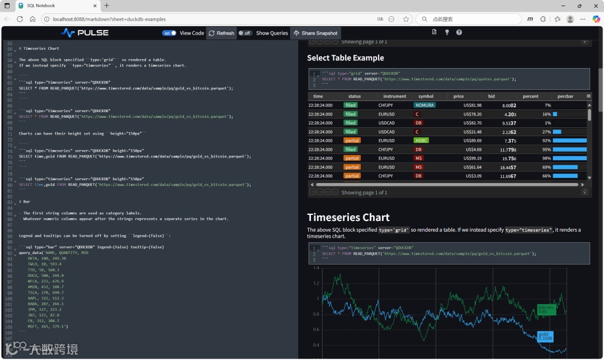Click the italic m extension icon

click(x=530, y=19)
